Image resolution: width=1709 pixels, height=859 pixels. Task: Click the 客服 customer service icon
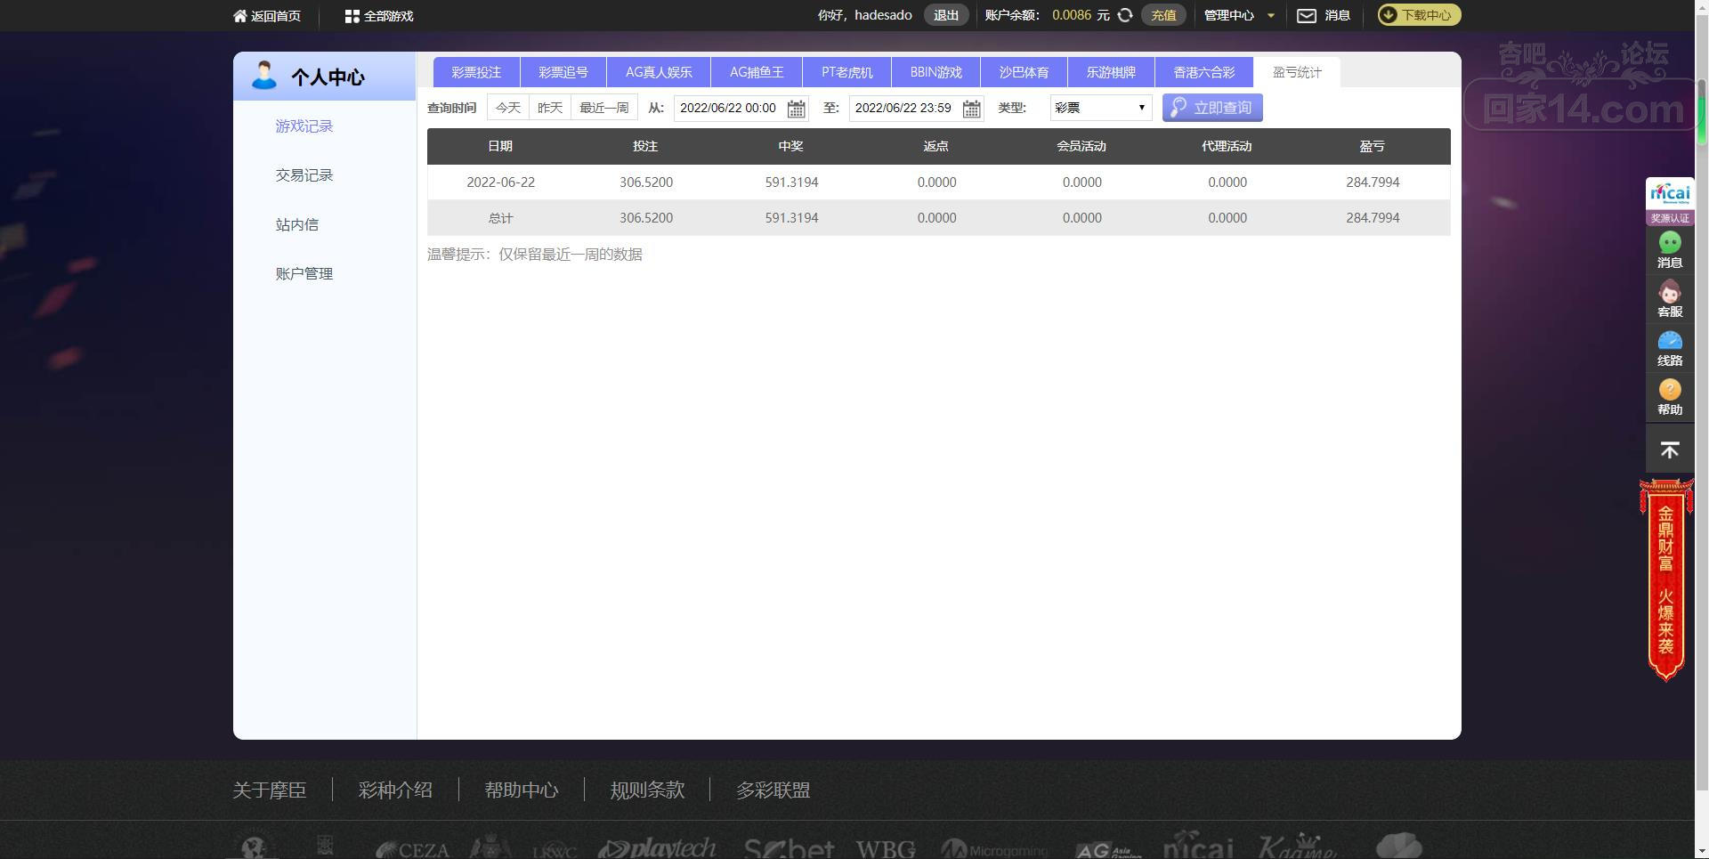point(1669,292)
